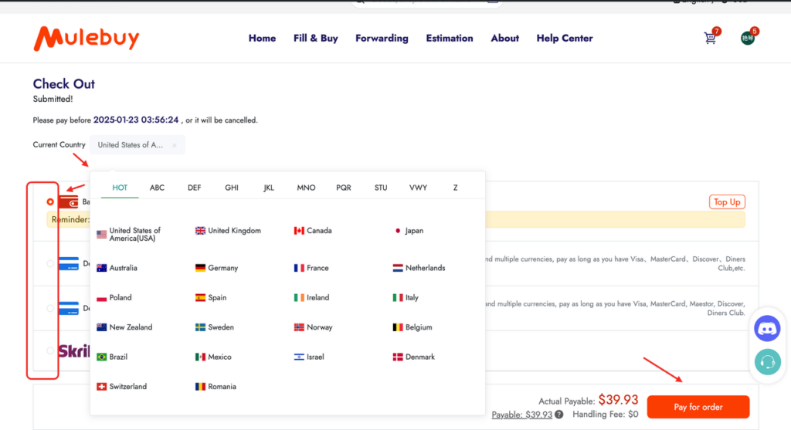This screenshot has width=791, height=430.
Task: Switch to the VWY country tab
Action: [418, 188]
